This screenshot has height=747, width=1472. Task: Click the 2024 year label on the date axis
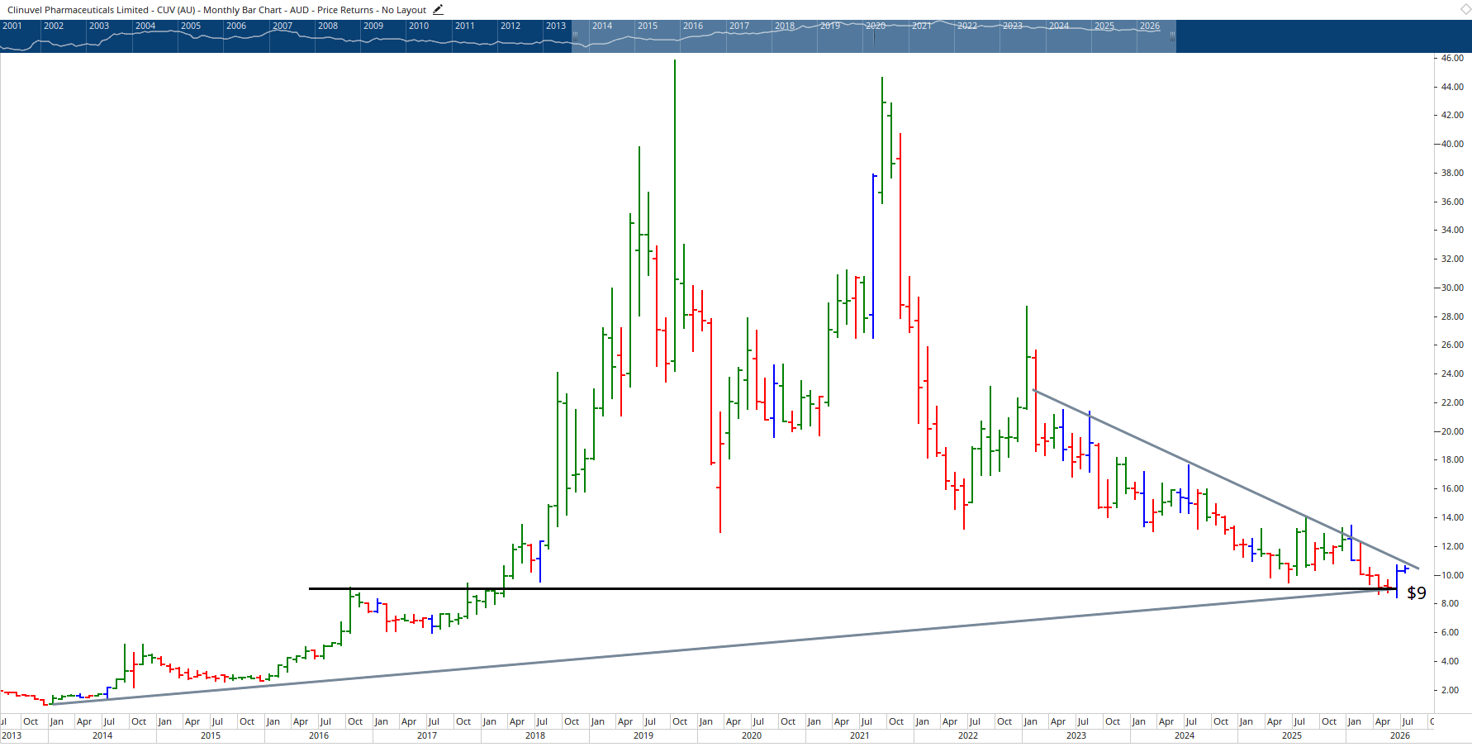(x=1185, y=735)
